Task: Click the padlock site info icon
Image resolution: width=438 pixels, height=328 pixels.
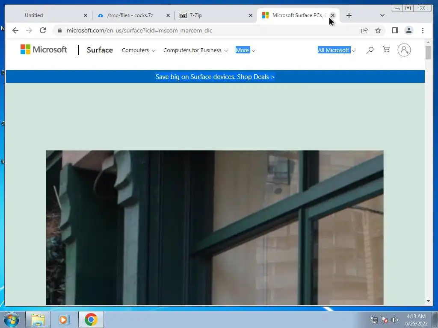Action: (x=60, y=30)
